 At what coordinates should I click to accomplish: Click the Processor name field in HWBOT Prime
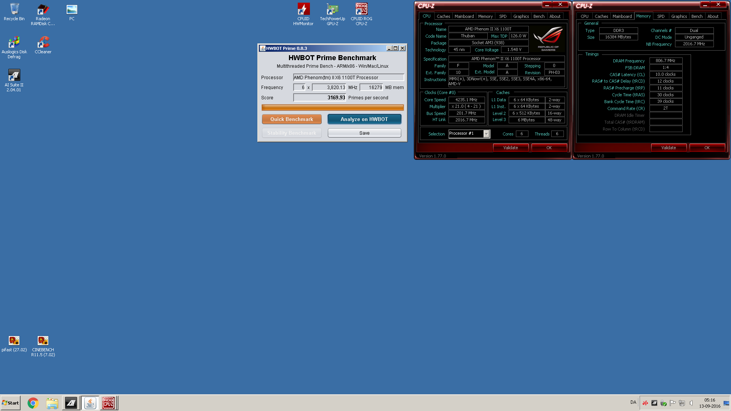point(348,77)
